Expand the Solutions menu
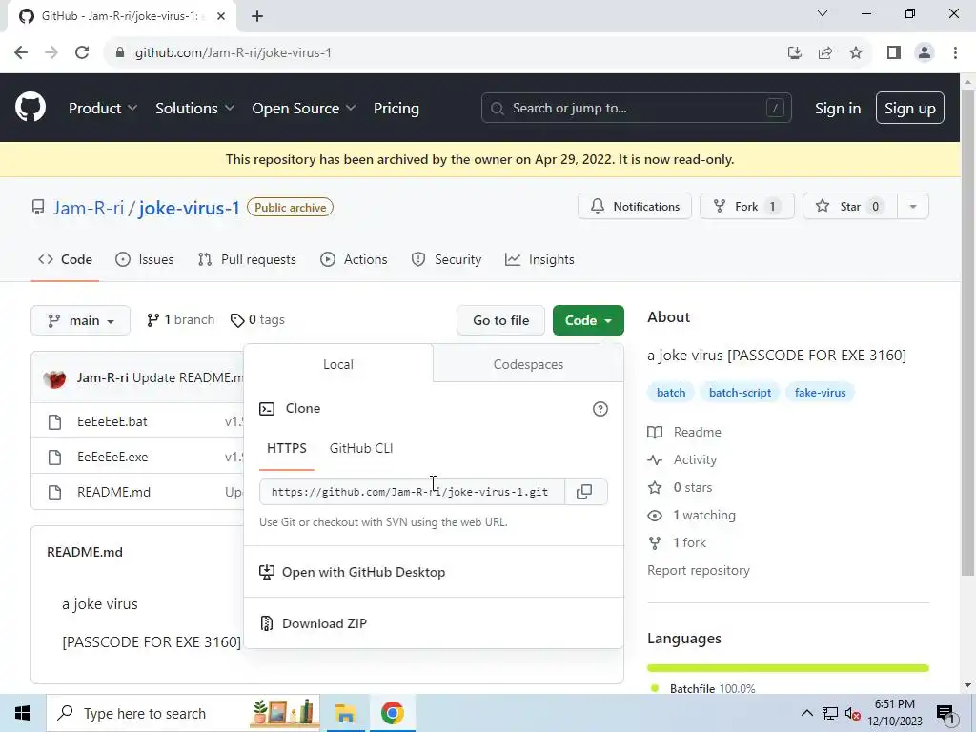Screen dimensions: 976x732 point(194,109)
